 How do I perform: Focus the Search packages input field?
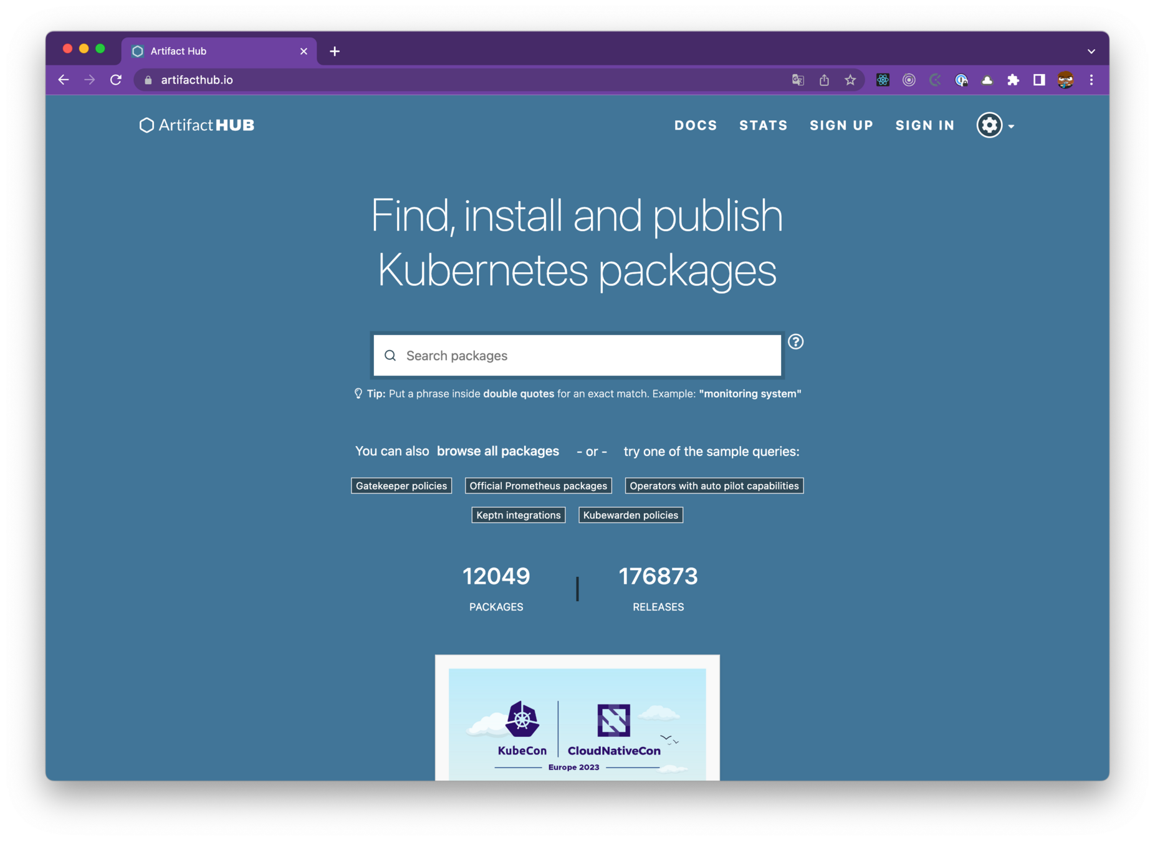[577, 356]
